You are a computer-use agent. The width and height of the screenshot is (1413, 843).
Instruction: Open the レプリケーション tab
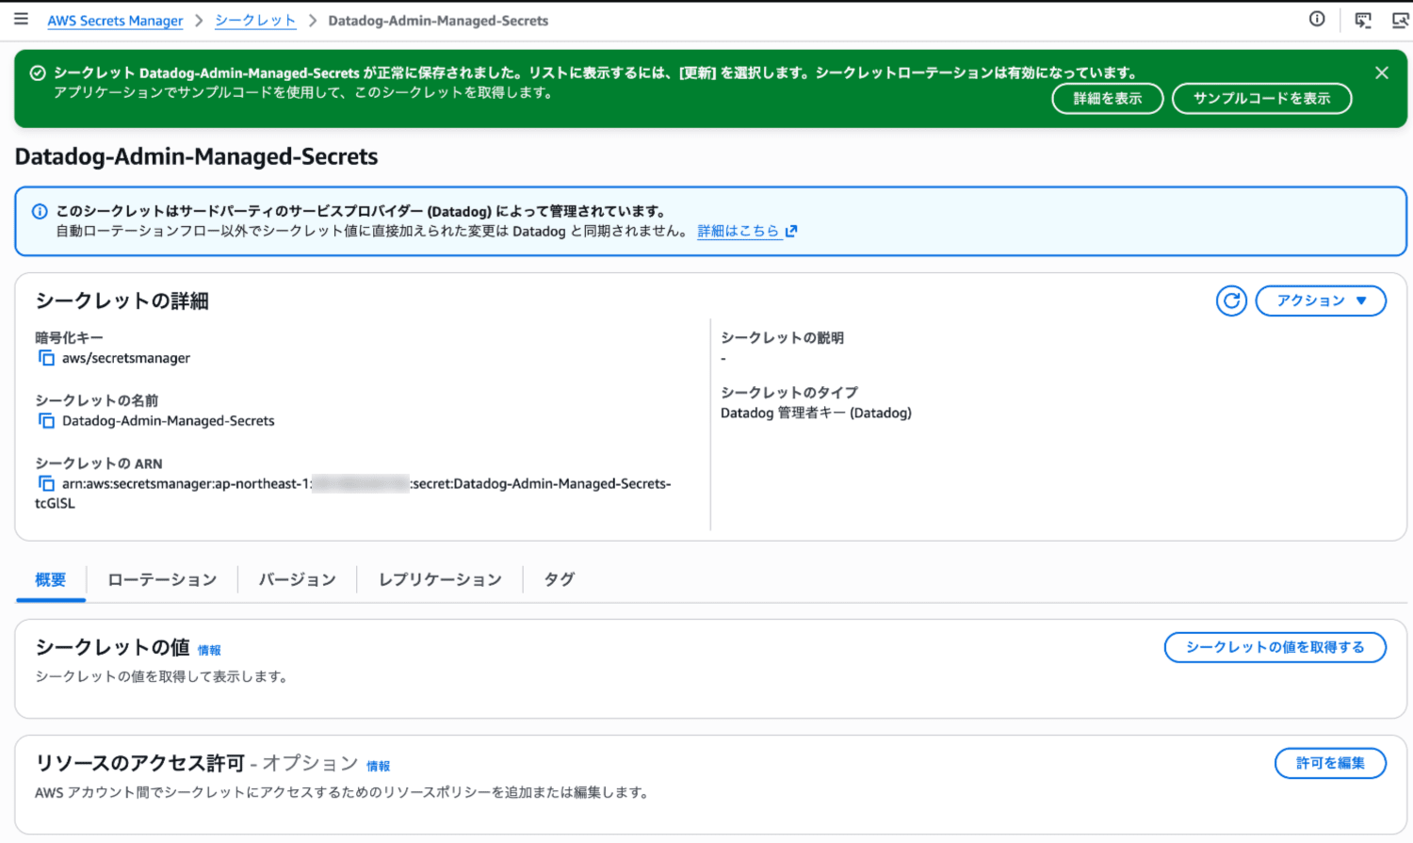pos(440,579)
